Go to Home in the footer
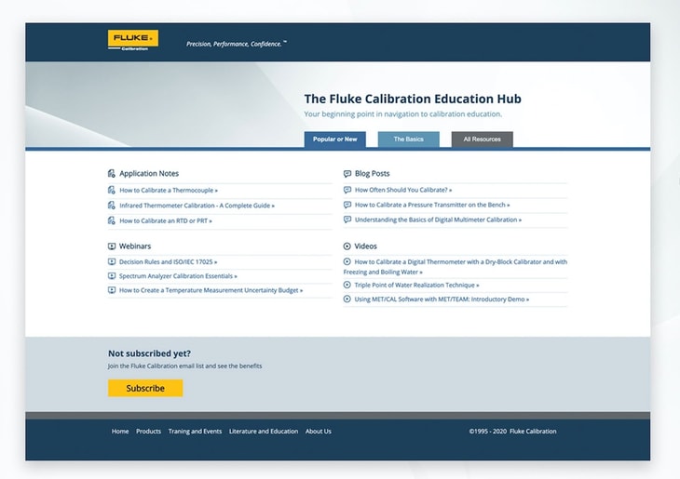The height and width of the screenshot is (479, 680). 120,432
